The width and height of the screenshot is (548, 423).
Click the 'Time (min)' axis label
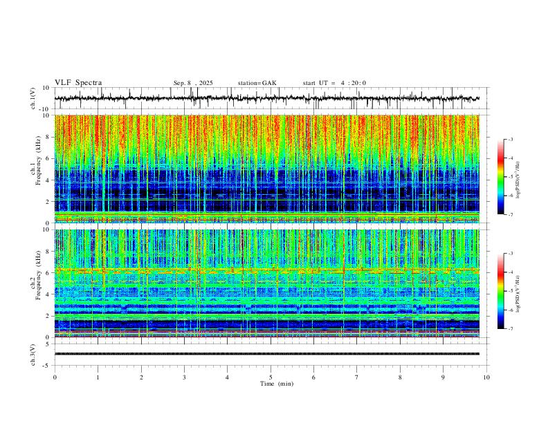click(277, 384)
